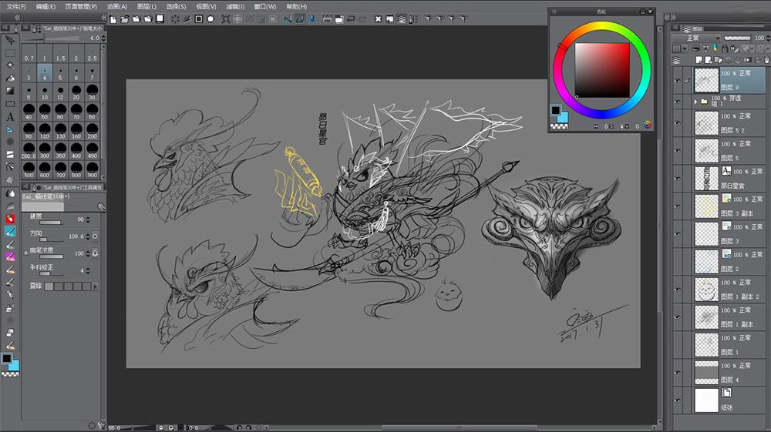Select brush size 40 preset
The height and width of the screenshot is (432, 771).
[x=29, y=112]
